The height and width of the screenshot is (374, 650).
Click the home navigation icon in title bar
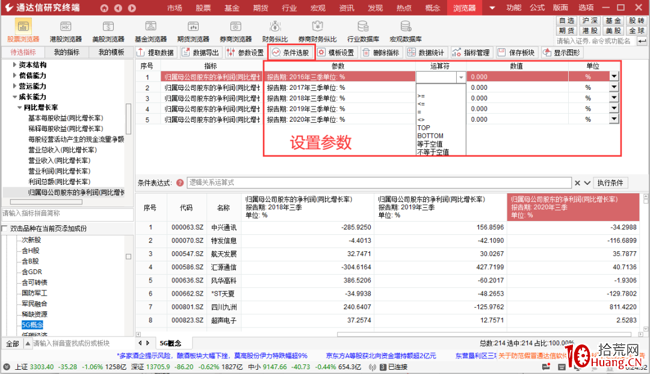(x=104, y=8)
